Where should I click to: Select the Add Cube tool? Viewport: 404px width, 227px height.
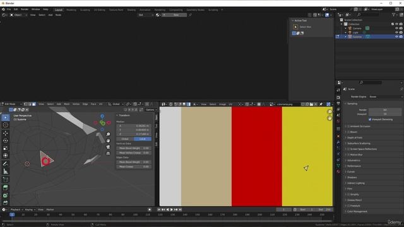click(x=6, y=180)
